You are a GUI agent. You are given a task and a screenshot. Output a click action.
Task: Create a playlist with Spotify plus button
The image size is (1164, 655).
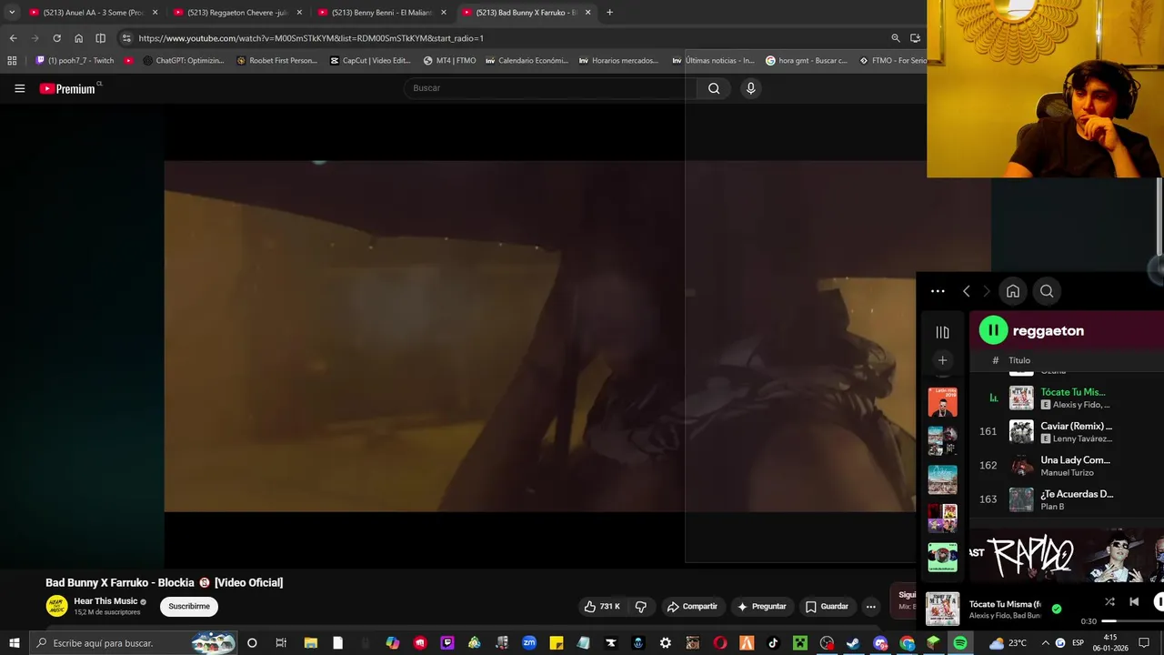942,360
